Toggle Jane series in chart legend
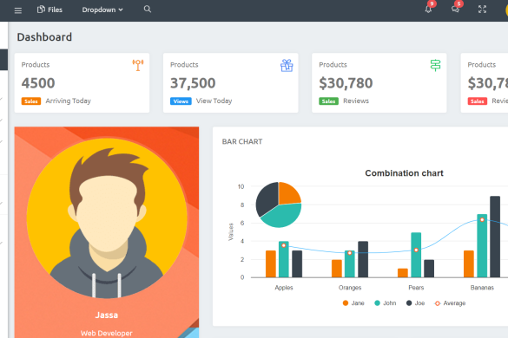 click(x=353, y=303)
